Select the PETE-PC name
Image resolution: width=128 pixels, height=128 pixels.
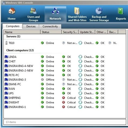(x=14, y=75)
